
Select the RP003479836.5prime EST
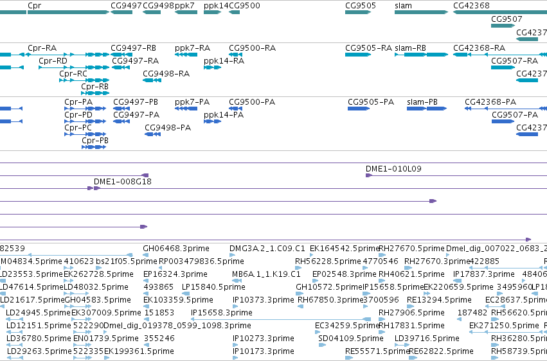[161, 269]
